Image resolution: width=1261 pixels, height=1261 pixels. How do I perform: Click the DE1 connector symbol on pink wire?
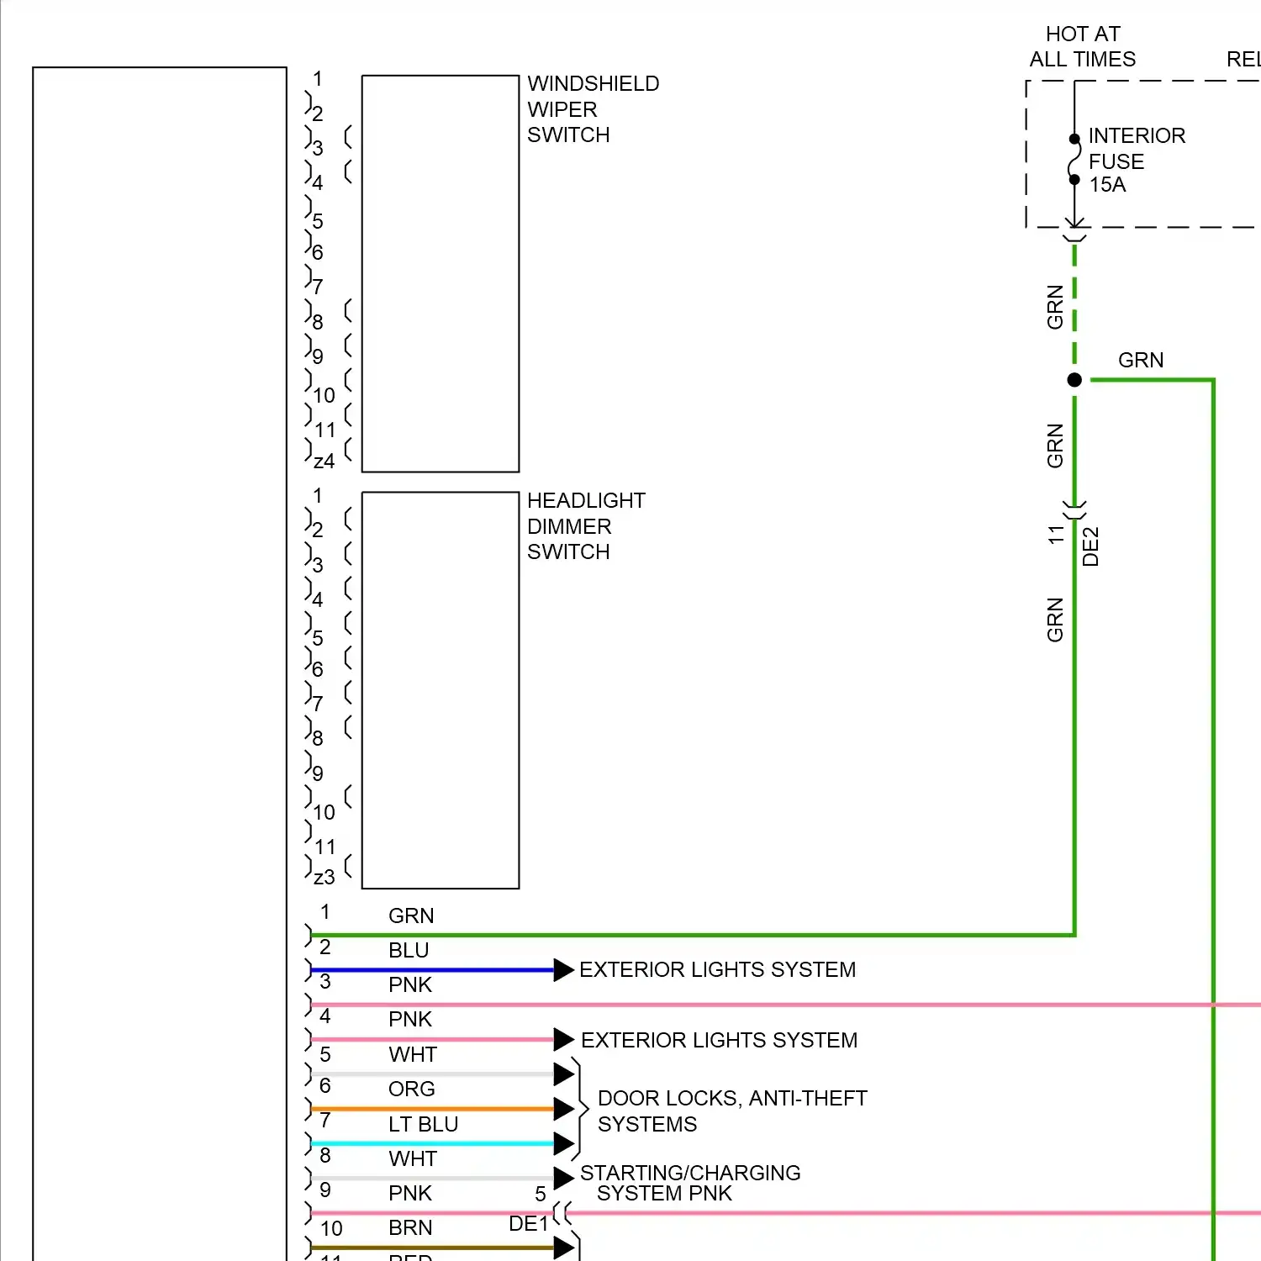[563, 1213]
